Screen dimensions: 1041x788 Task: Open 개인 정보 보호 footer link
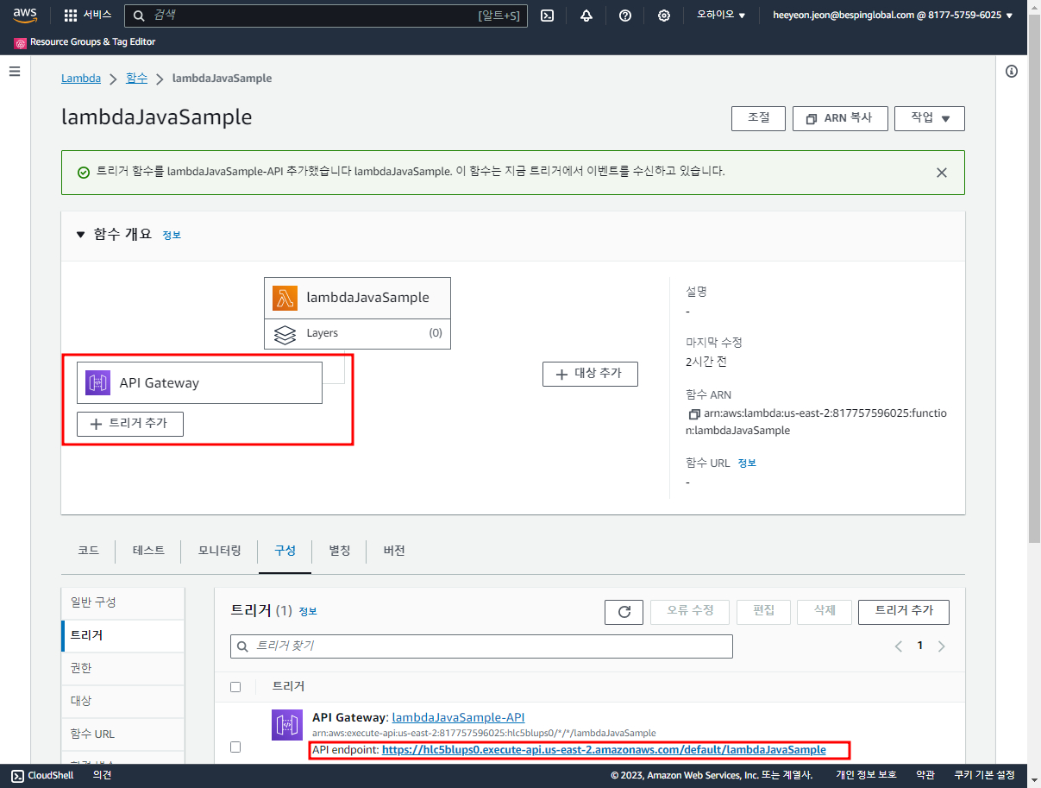click(x=866, y=775)
